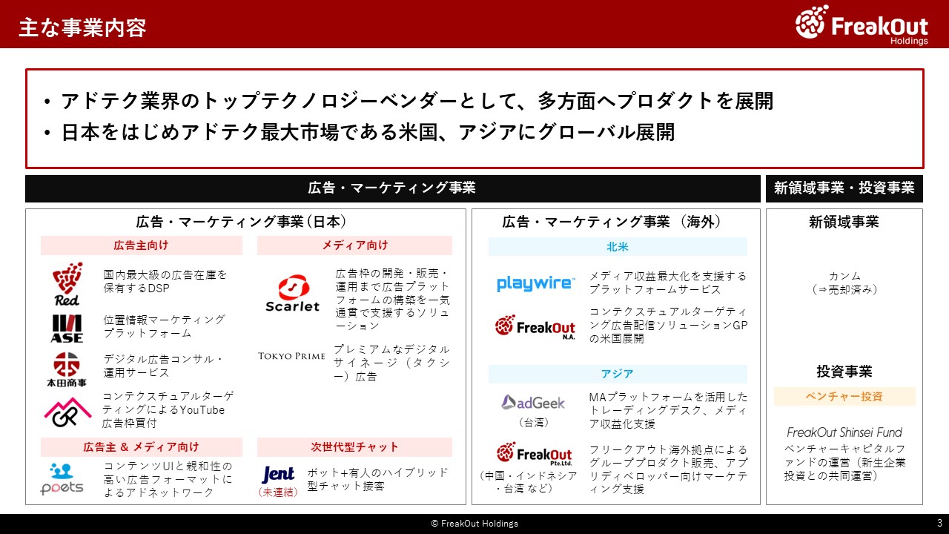Click the FreakOut Shinsei Fund logo
Image resolution: width=949 pixels, height=534 pixels.
(844, 432)
